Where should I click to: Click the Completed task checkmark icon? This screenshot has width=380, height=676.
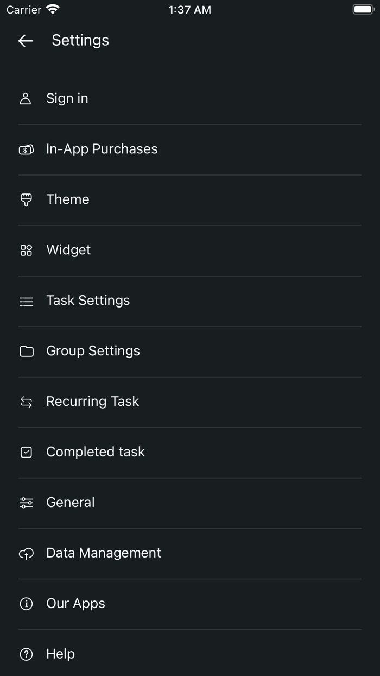tap(26, 452)
